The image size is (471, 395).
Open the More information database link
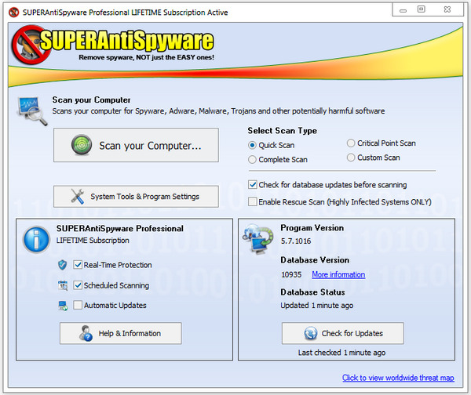[338, 274]
